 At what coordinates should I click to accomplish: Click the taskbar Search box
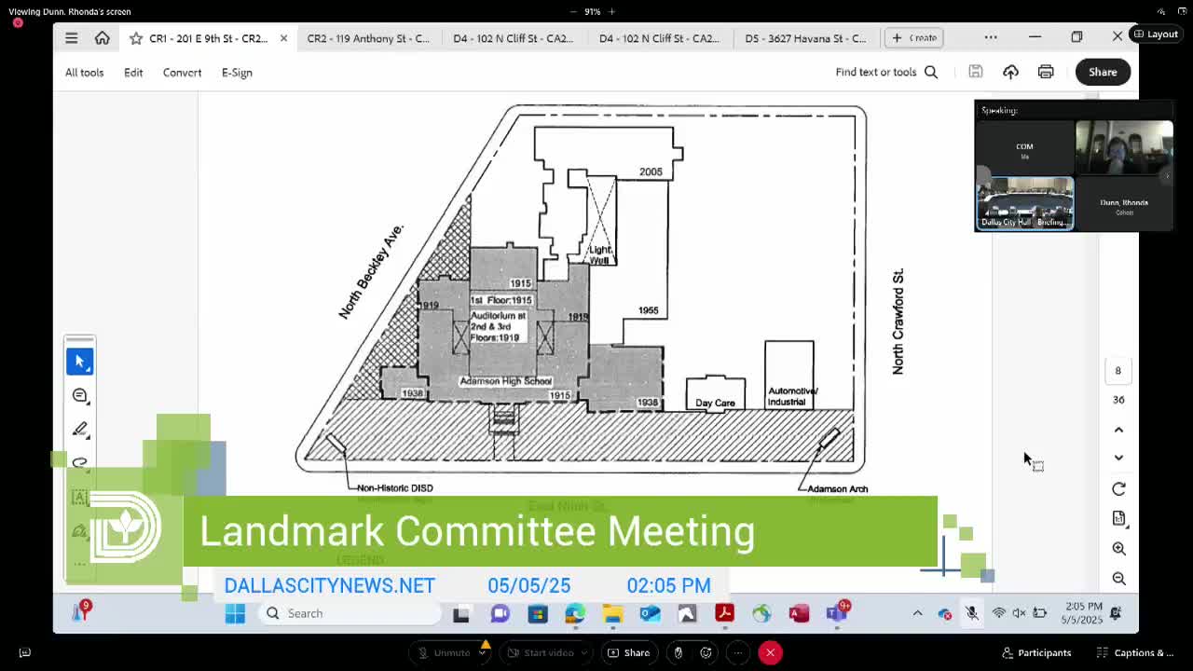pyautogui.click(x=350, y=613)
